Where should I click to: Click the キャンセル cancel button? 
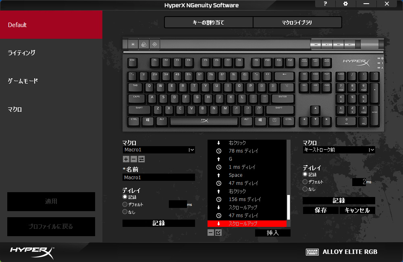point(357,210)
